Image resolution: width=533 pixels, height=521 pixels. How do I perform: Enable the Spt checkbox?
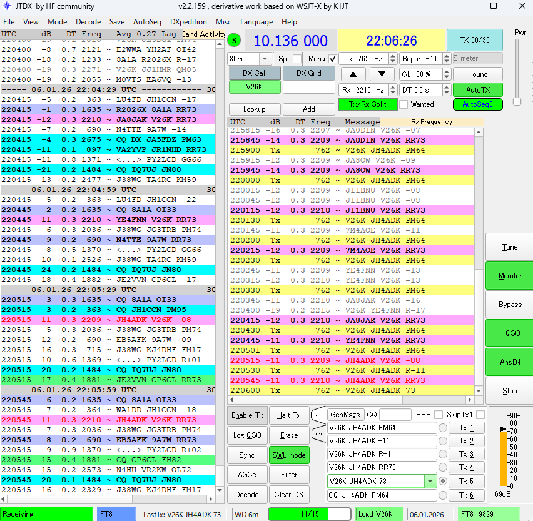click(x=297, y=59)
